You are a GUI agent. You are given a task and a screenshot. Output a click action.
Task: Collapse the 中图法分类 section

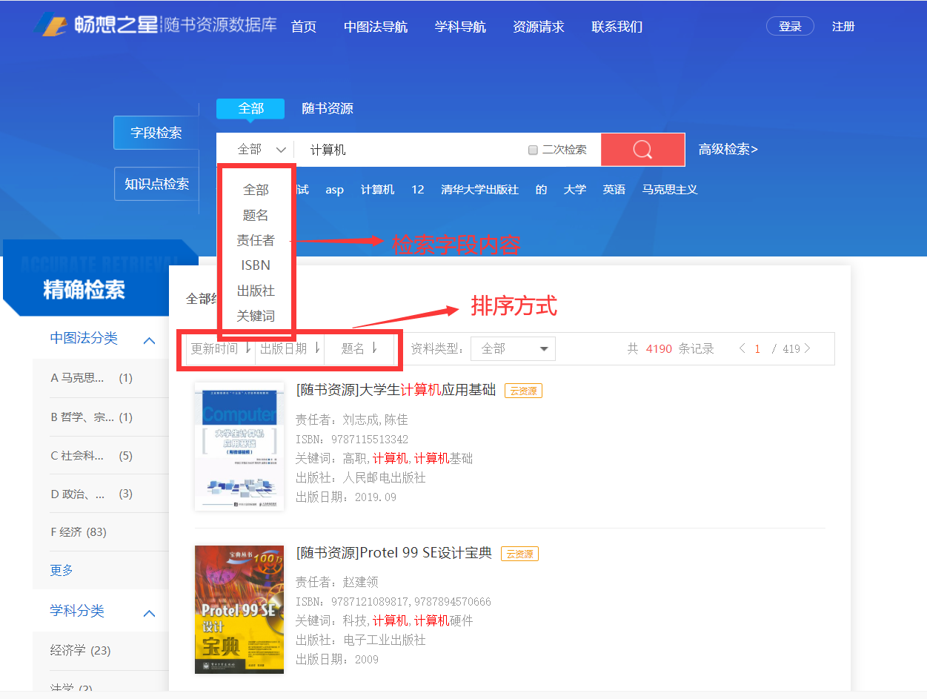[x=149, y=340]
